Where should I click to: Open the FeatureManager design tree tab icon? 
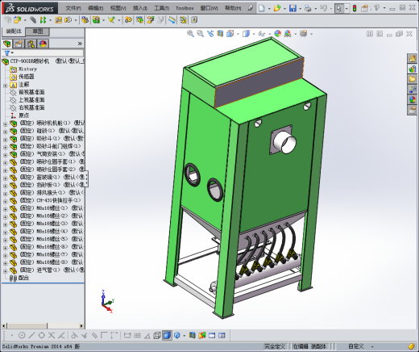[x=7, y=44]
